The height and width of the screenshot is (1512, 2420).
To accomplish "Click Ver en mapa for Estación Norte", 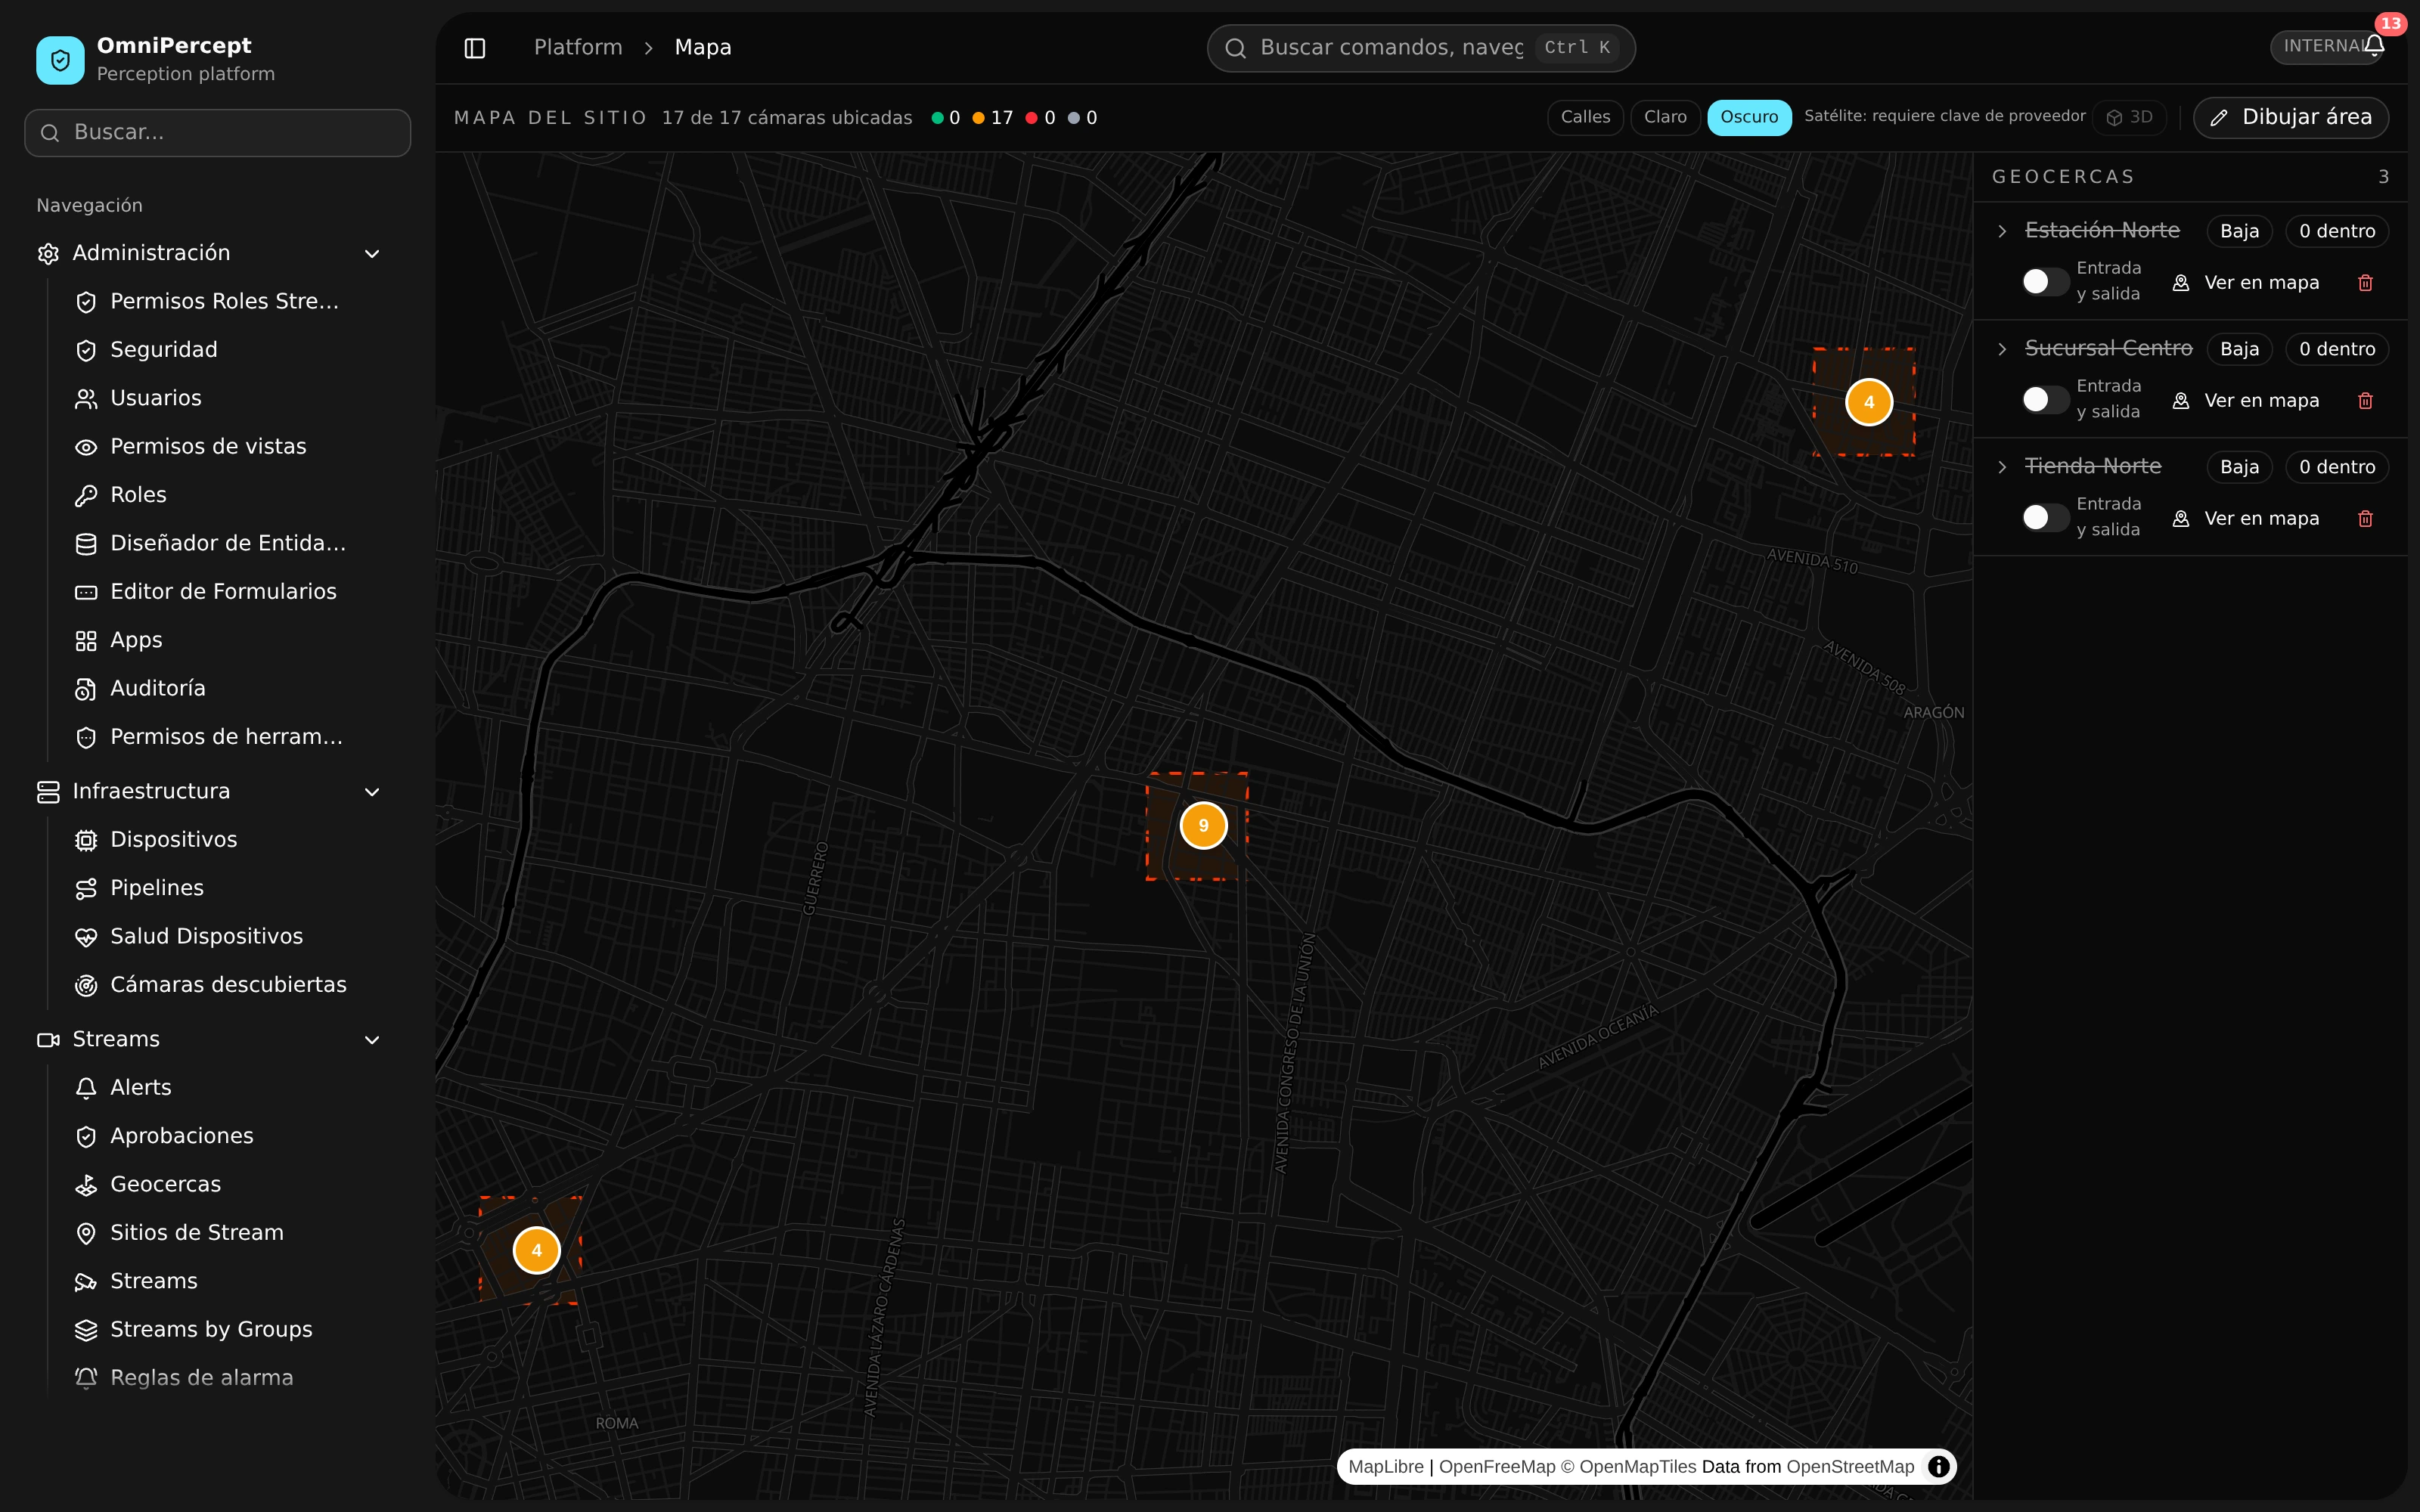I will (2246, 283).
